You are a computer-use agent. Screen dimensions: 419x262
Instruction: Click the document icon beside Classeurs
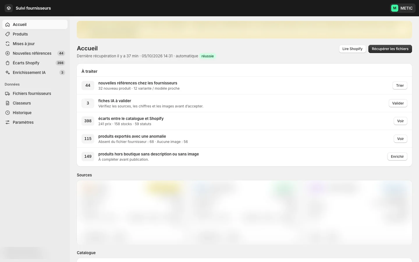(x=8, y=103)
